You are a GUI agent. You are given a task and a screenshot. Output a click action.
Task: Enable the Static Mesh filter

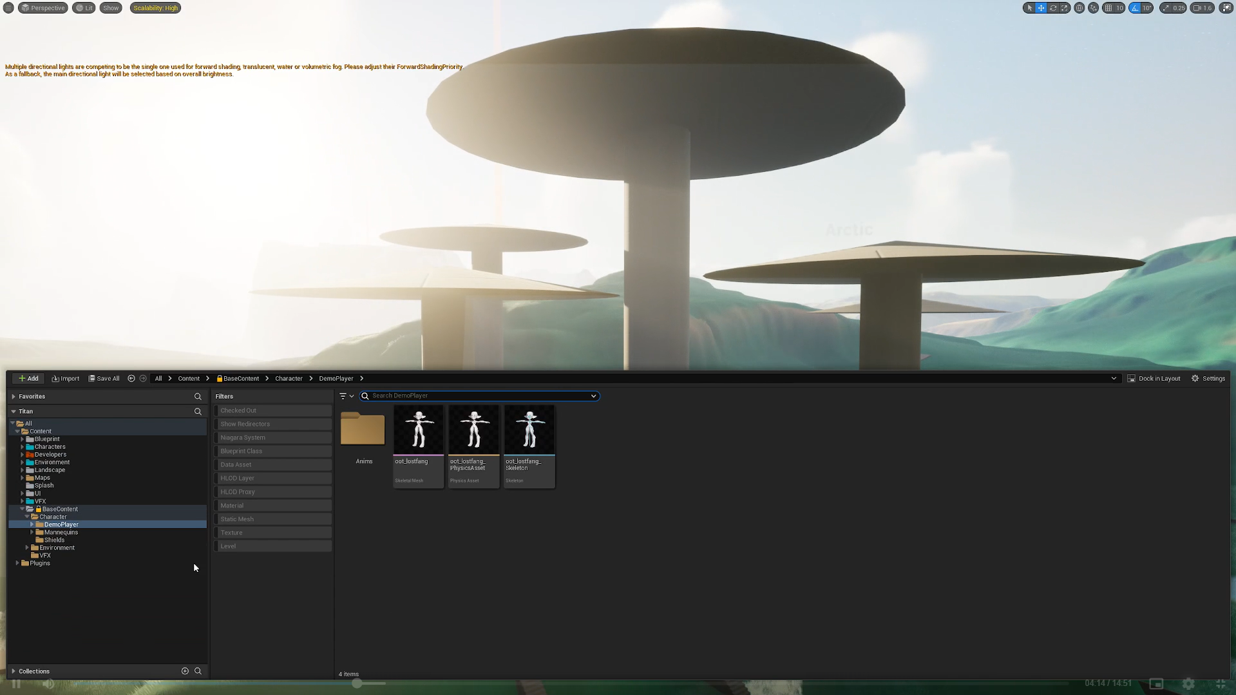[273, 519]
